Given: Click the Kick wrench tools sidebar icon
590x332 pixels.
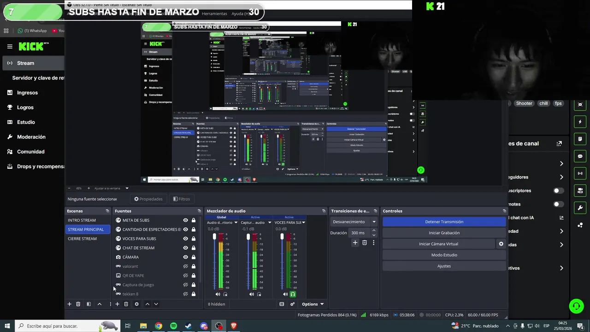Looking at the screenshot, I should click(580, 207).
